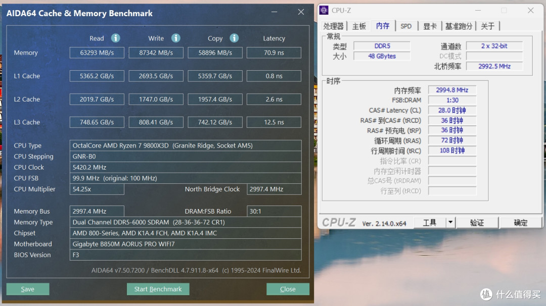Click the 工具 button in CPU-Z
The height and width of the screenshot is (306, 546).
(430, 223)
